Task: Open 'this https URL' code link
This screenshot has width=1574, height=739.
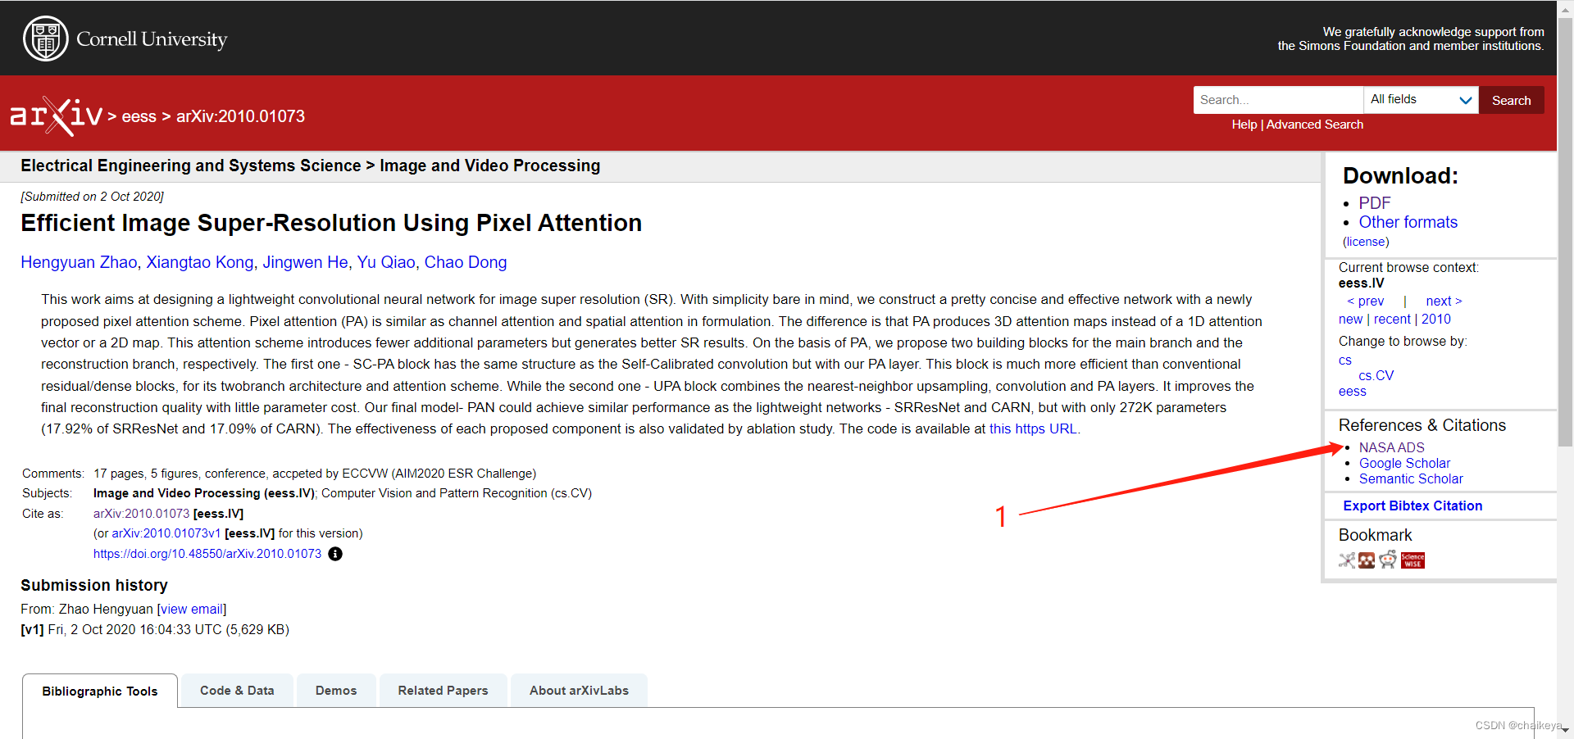Action: coord(1033,429)
